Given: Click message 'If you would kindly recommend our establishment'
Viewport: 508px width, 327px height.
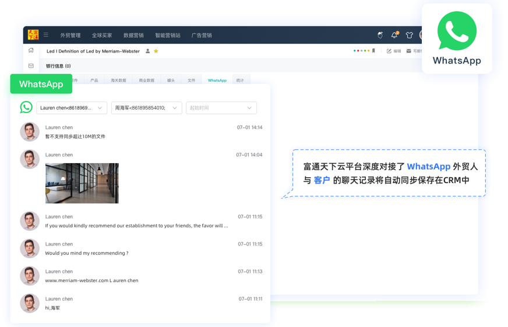Looking at the screenshot, I should pos(136,226).
